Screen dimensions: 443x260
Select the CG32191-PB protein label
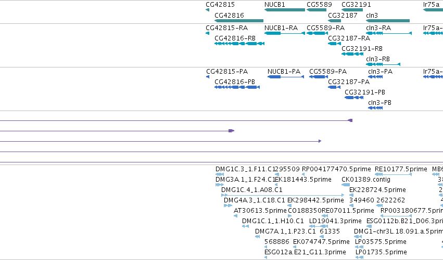(x=365, y=92)
